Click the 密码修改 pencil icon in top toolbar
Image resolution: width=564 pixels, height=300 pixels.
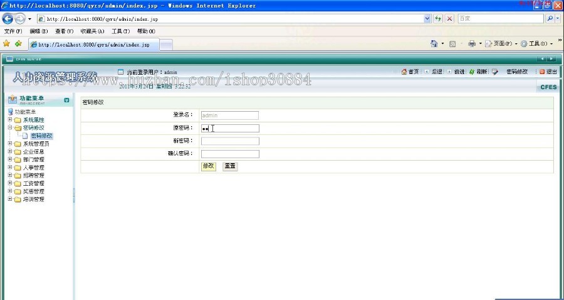pos(495,72)
